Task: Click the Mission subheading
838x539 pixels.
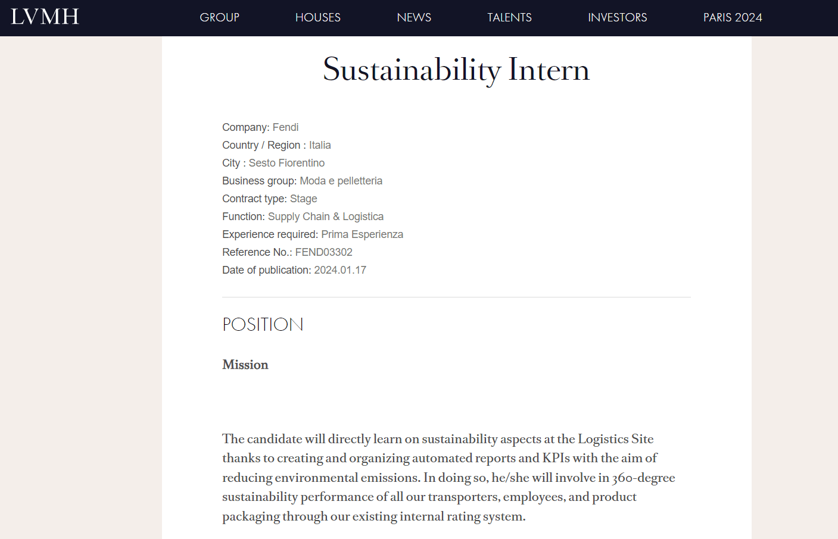Action: point(245,365)
